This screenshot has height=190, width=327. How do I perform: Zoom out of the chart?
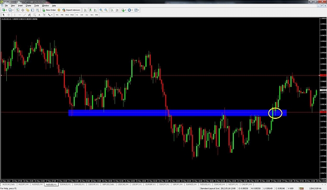(x=106, y=10)
